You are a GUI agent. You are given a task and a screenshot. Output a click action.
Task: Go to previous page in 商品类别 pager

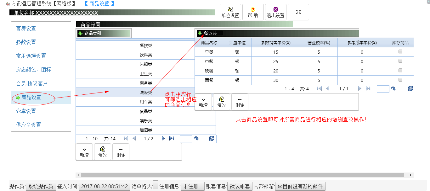(134, 138)
